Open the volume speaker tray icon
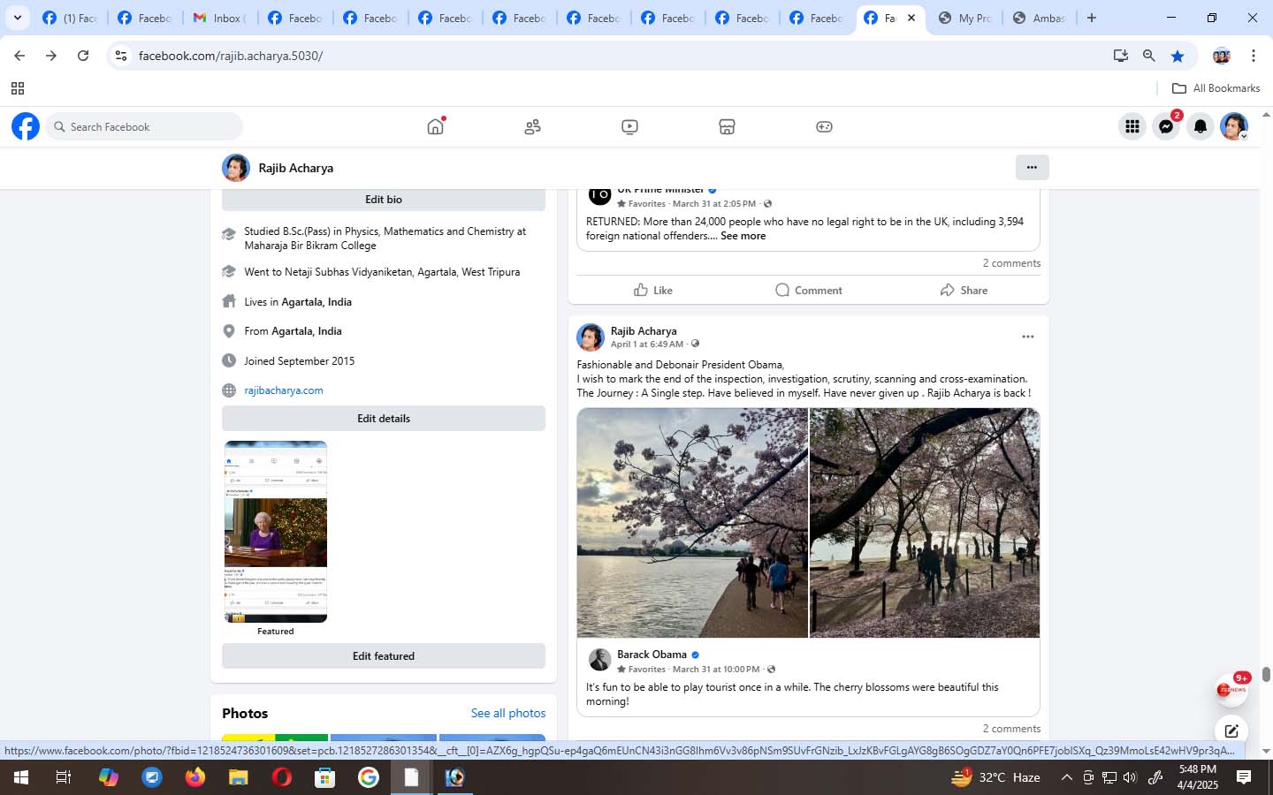 click(x=1130, y=777)
